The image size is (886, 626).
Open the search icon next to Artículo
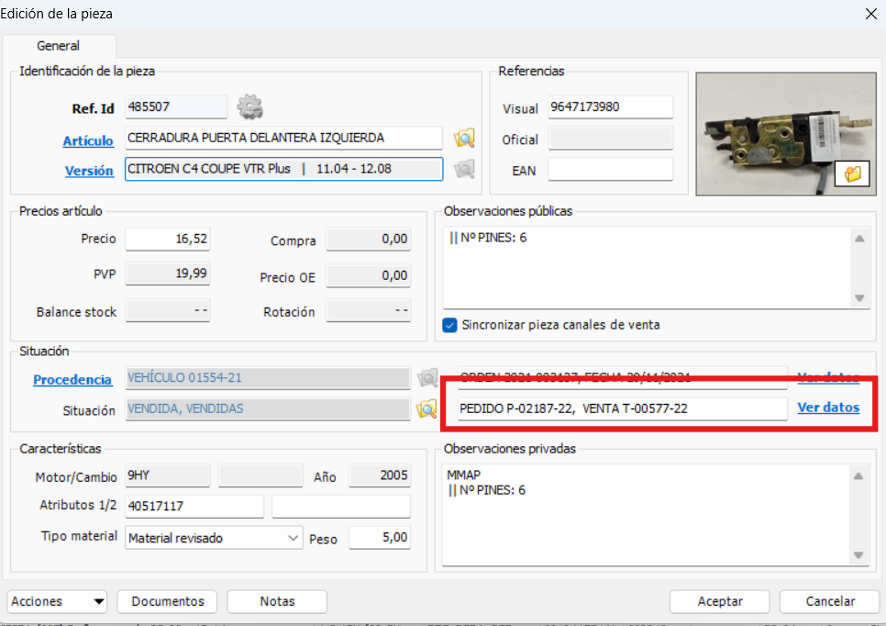[x=464, y=138]
